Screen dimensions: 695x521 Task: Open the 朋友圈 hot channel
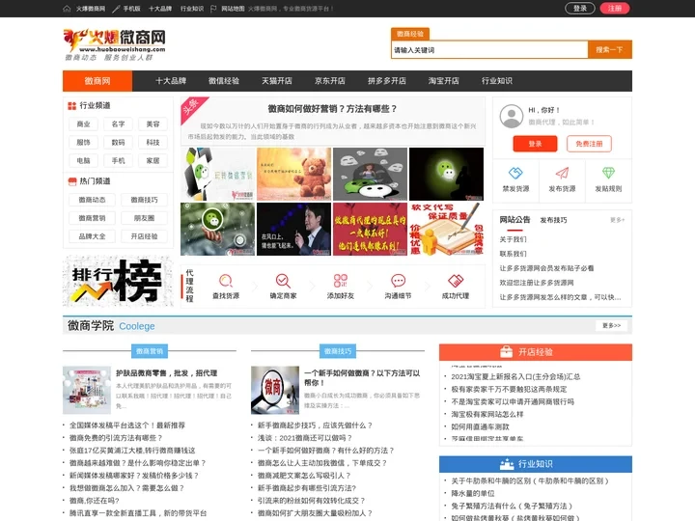click(144, 218)
